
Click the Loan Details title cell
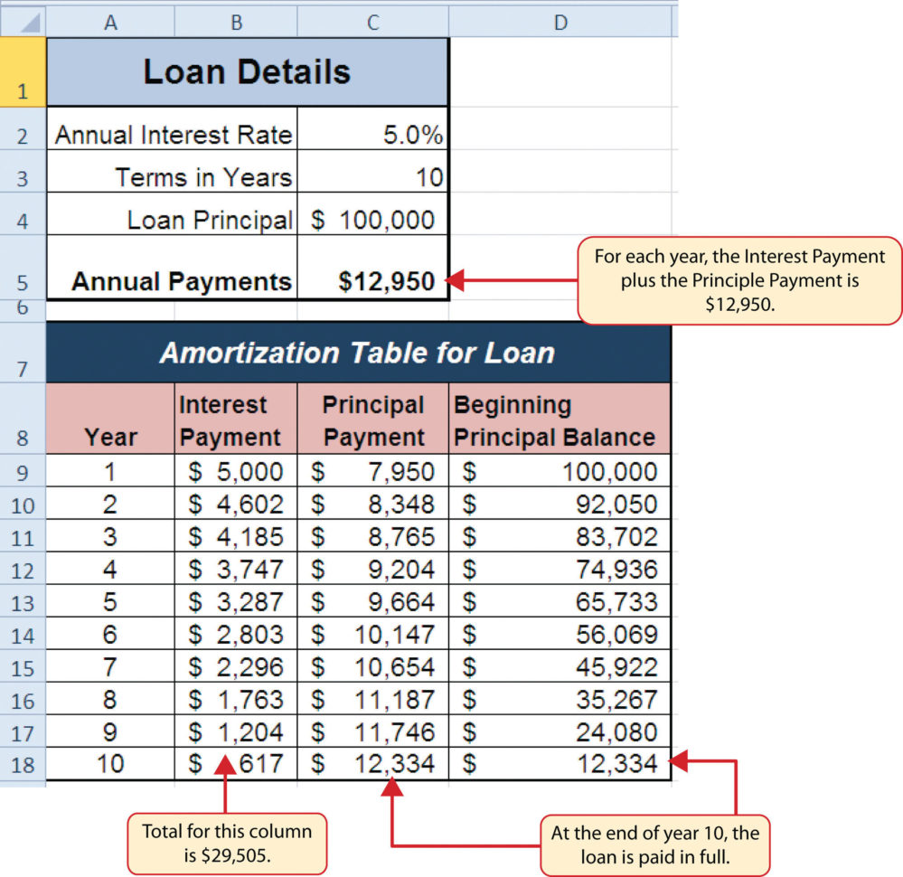point(247,72)
